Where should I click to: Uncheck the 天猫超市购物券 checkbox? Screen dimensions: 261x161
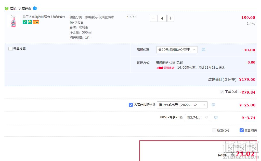pos(131,105)
